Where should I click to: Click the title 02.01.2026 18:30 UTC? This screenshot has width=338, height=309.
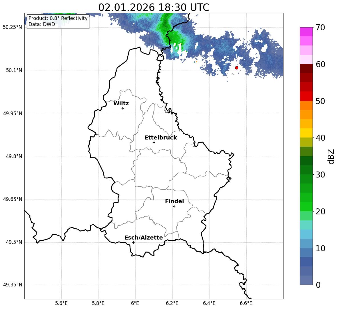pos(154,7)
